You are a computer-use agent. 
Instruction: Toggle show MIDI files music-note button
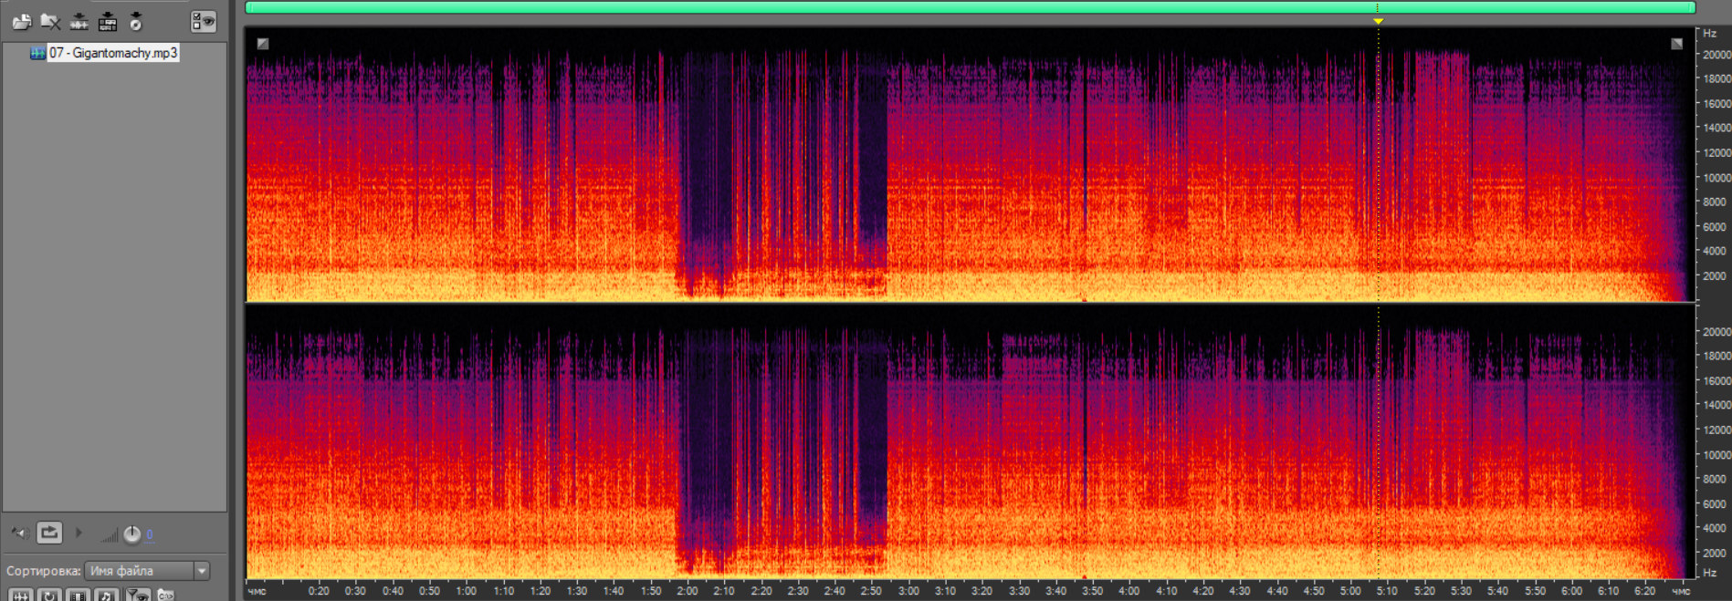(107, 596)
